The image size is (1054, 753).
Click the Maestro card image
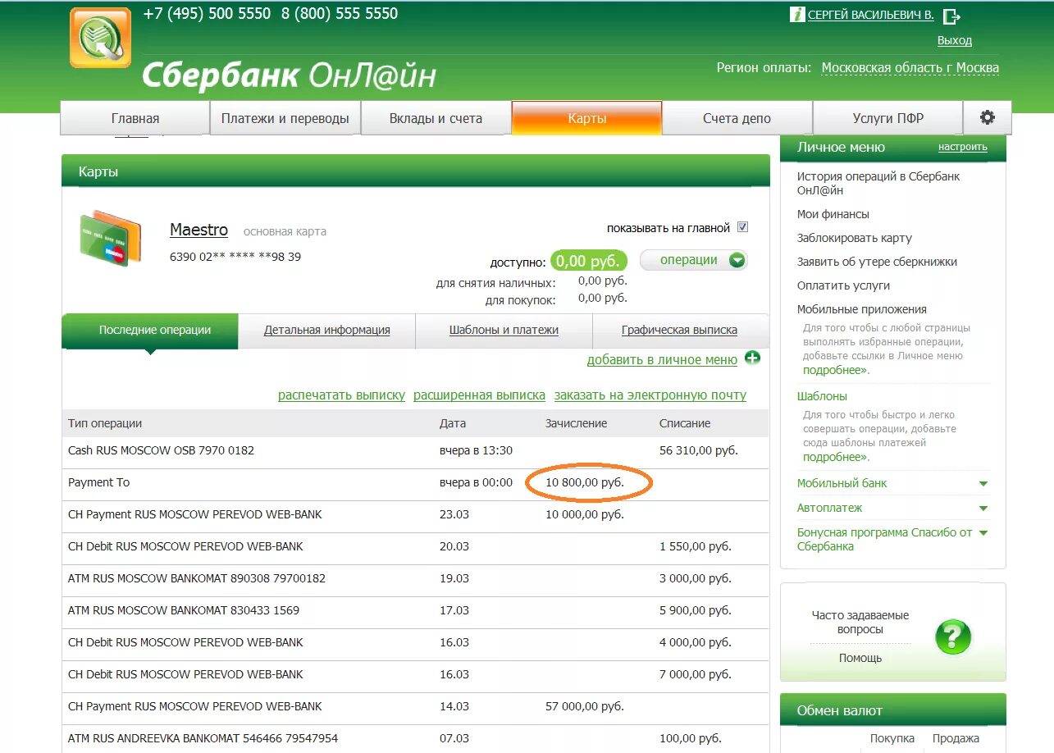coord(111,238)
